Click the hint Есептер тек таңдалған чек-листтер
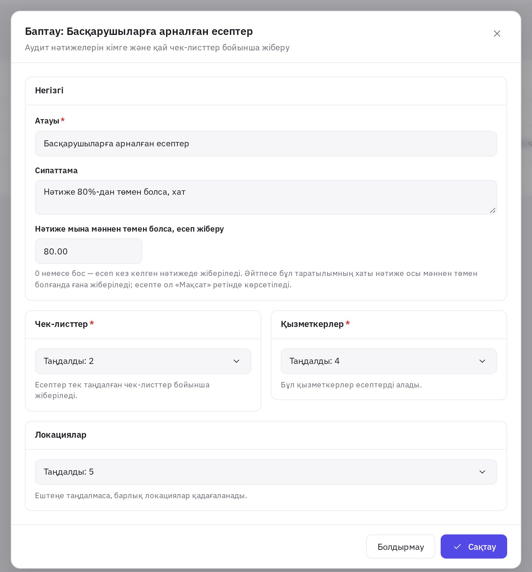This screenshot has width=532, height=572. [122, 390]
